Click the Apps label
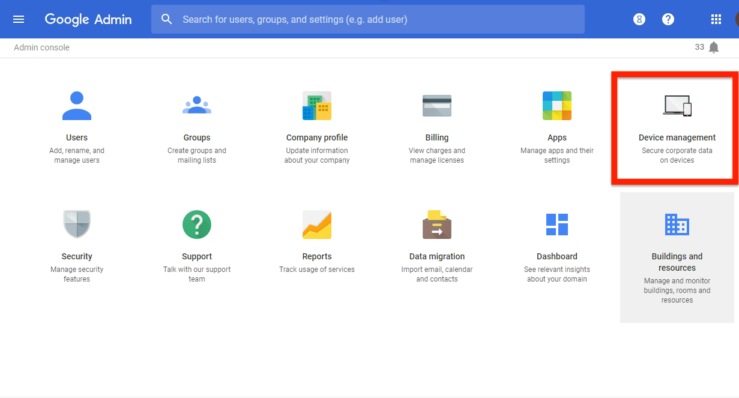 tap(557, 137)
